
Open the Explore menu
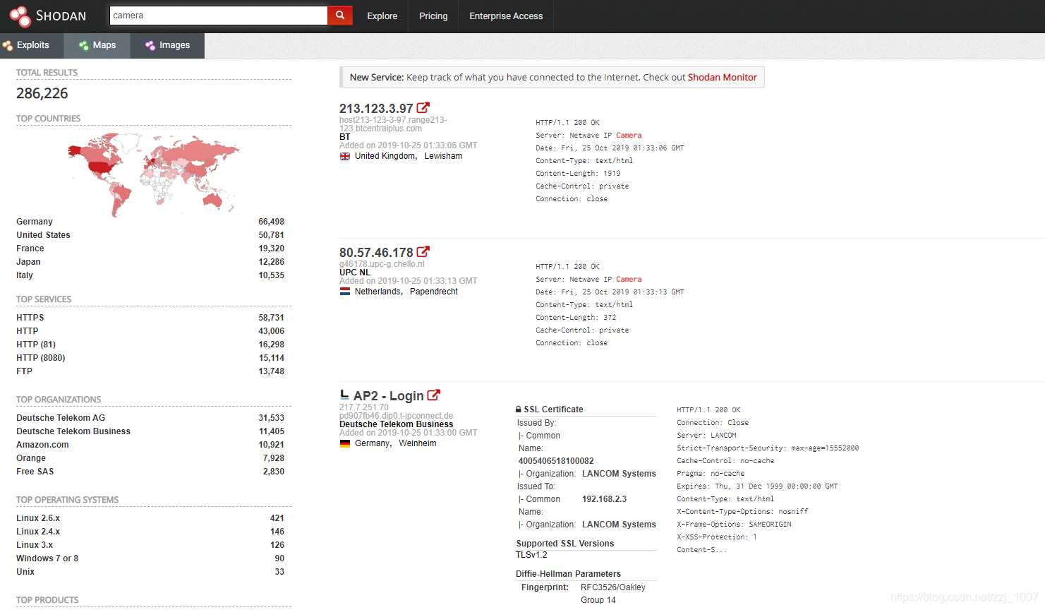point(382,16)
